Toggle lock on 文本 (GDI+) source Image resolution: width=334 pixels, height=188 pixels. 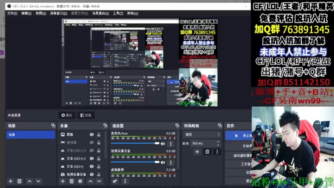[99, 166]
